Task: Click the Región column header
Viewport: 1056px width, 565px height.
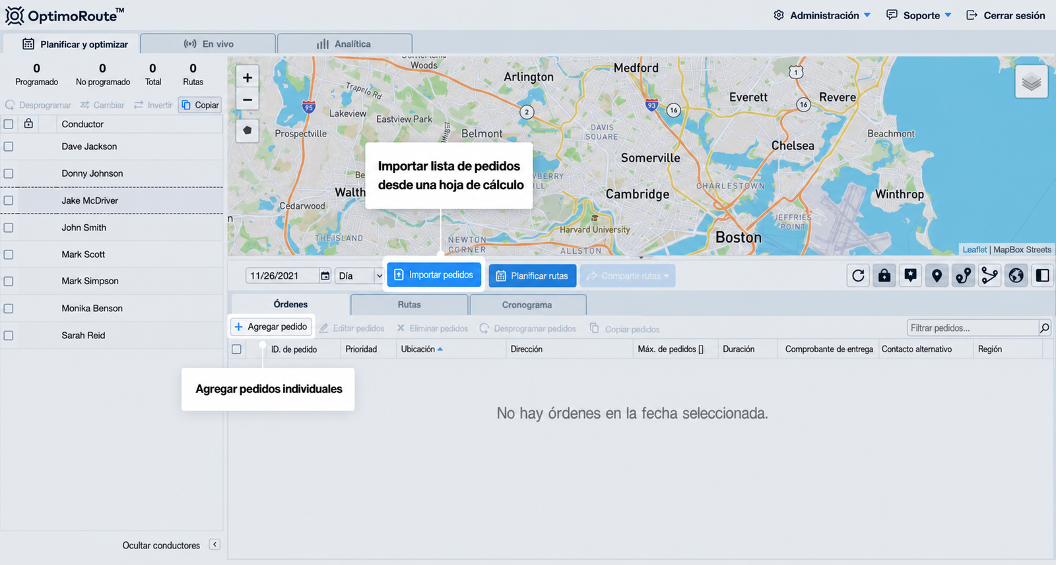Action: (990, 349)
